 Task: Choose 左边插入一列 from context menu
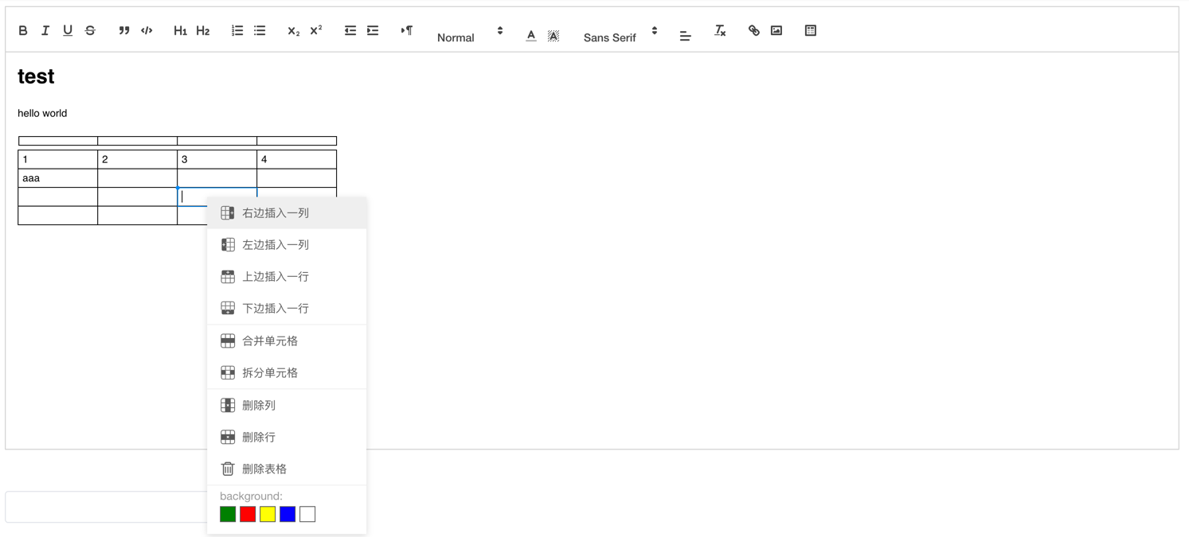tap(287, 245)
